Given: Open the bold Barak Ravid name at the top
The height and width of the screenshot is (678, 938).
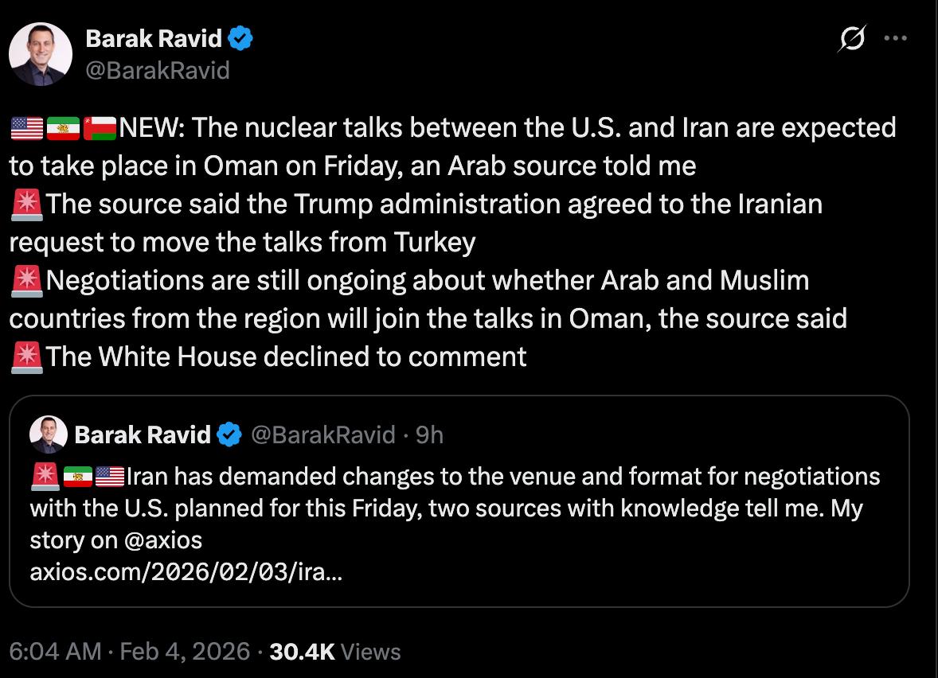Looking at the screenshot, I should point(154,37).
